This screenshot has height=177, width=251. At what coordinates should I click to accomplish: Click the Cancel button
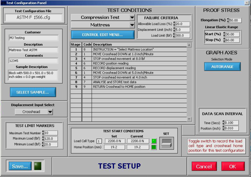(x=204, y=166)
